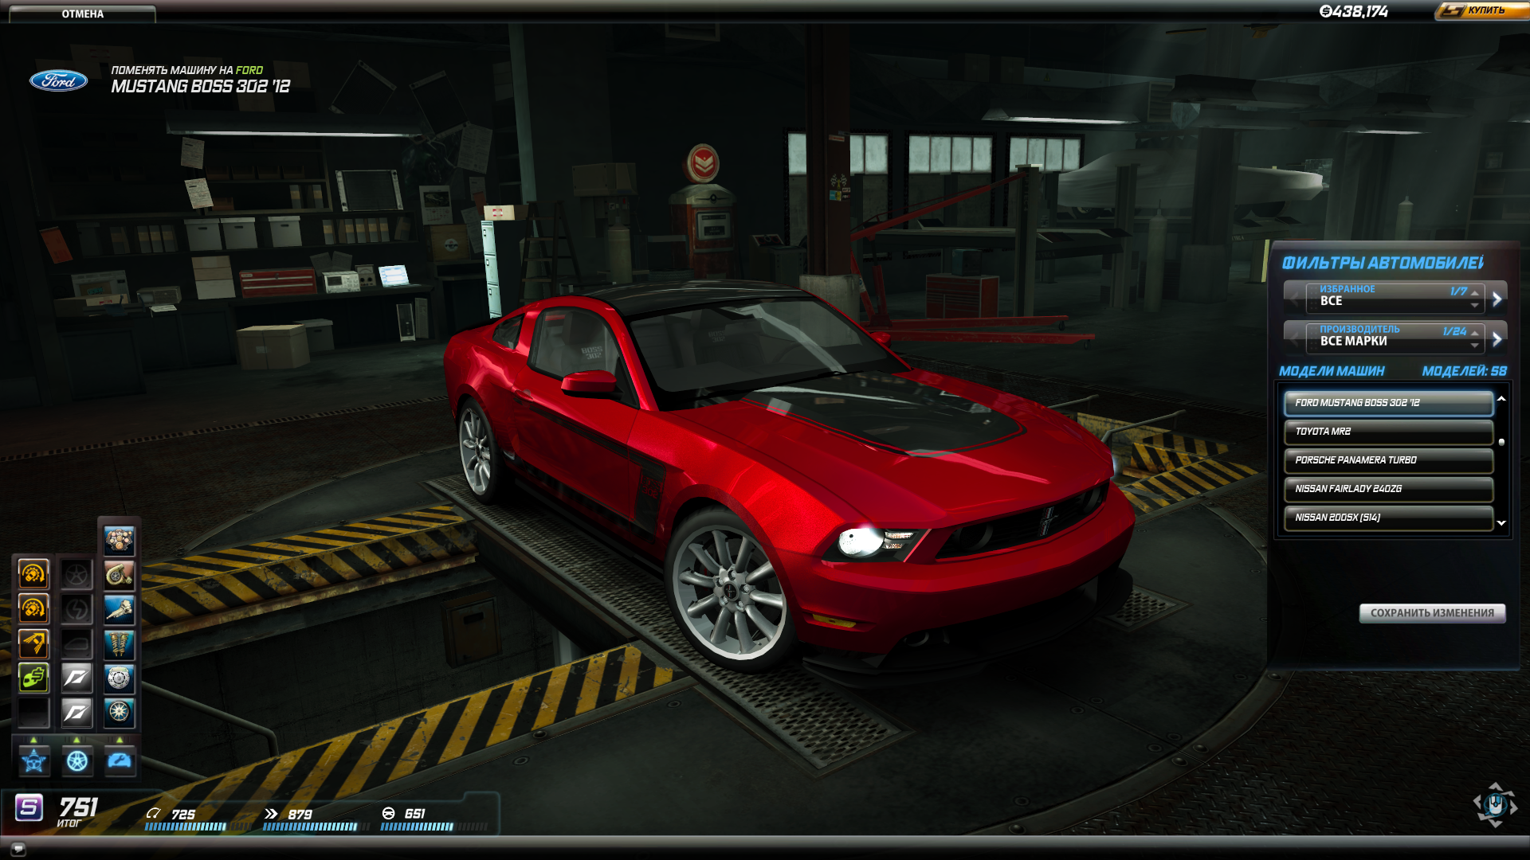Image resolution: width=1530 pixels, height=860 pixels.
Task: Select the second orange skill mod slot
Action: pyautogui.click(x=33, y=608)
